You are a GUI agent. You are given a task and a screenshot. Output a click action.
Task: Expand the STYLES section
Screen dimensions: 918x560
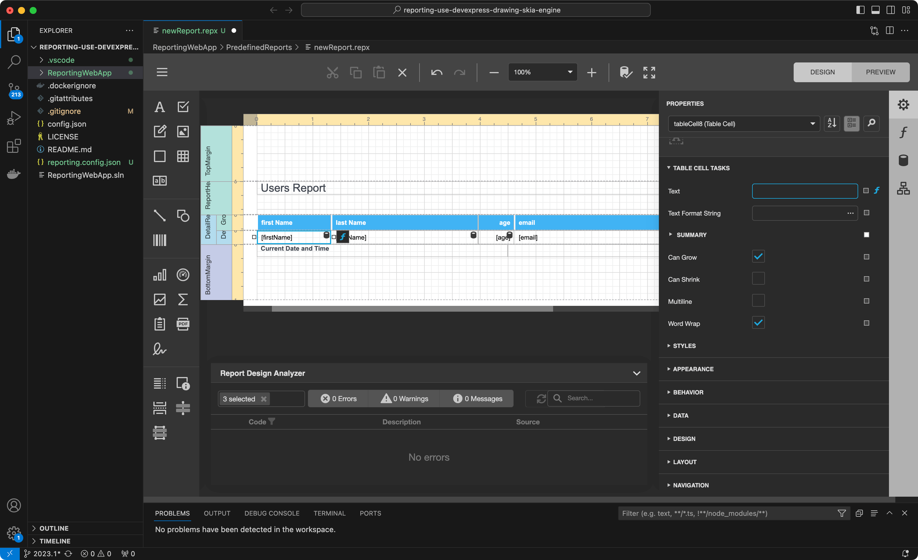(684, 346)
